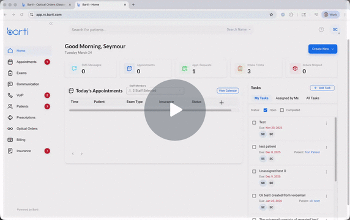Open Home in the sidebar
Viewport: 350px width, 220px height.
coord(29,51)
